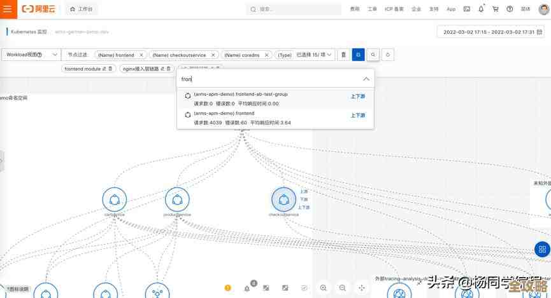551x298 pixels.
Task: Select the productservice node
Action: 177,199
